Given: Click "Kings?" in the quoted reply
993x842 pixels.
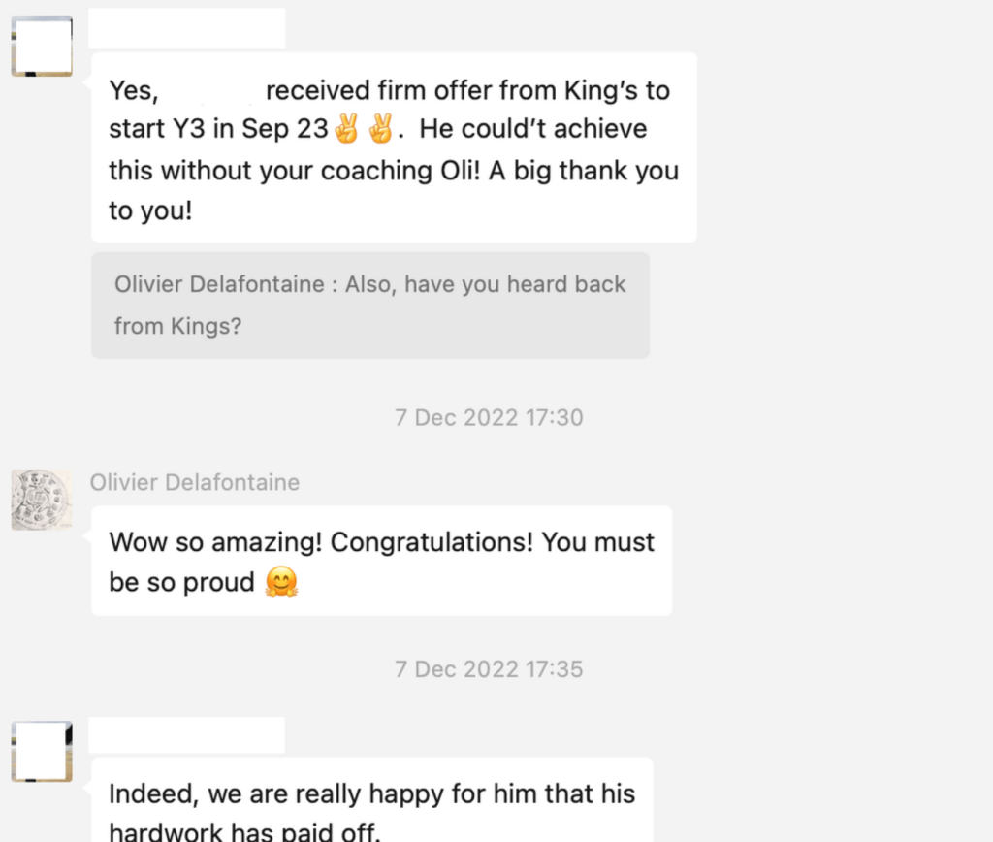Looking at the screenshot, I should click(206, 326).
